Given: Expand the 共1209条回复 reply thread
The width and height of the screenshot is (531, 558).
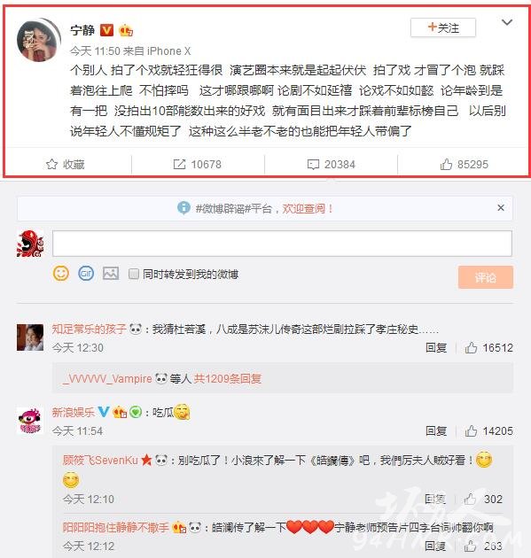Looking at the screenshot, I should tap(227, 379).
